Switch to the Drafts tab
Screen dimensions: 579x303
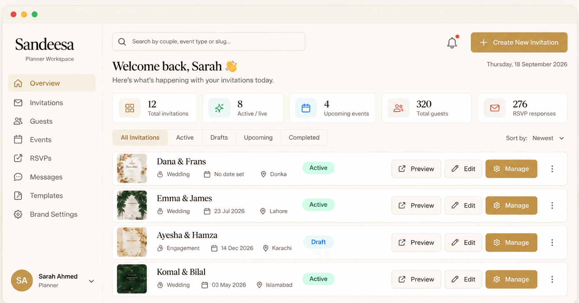pyautogui.click(x=219, y=138)
